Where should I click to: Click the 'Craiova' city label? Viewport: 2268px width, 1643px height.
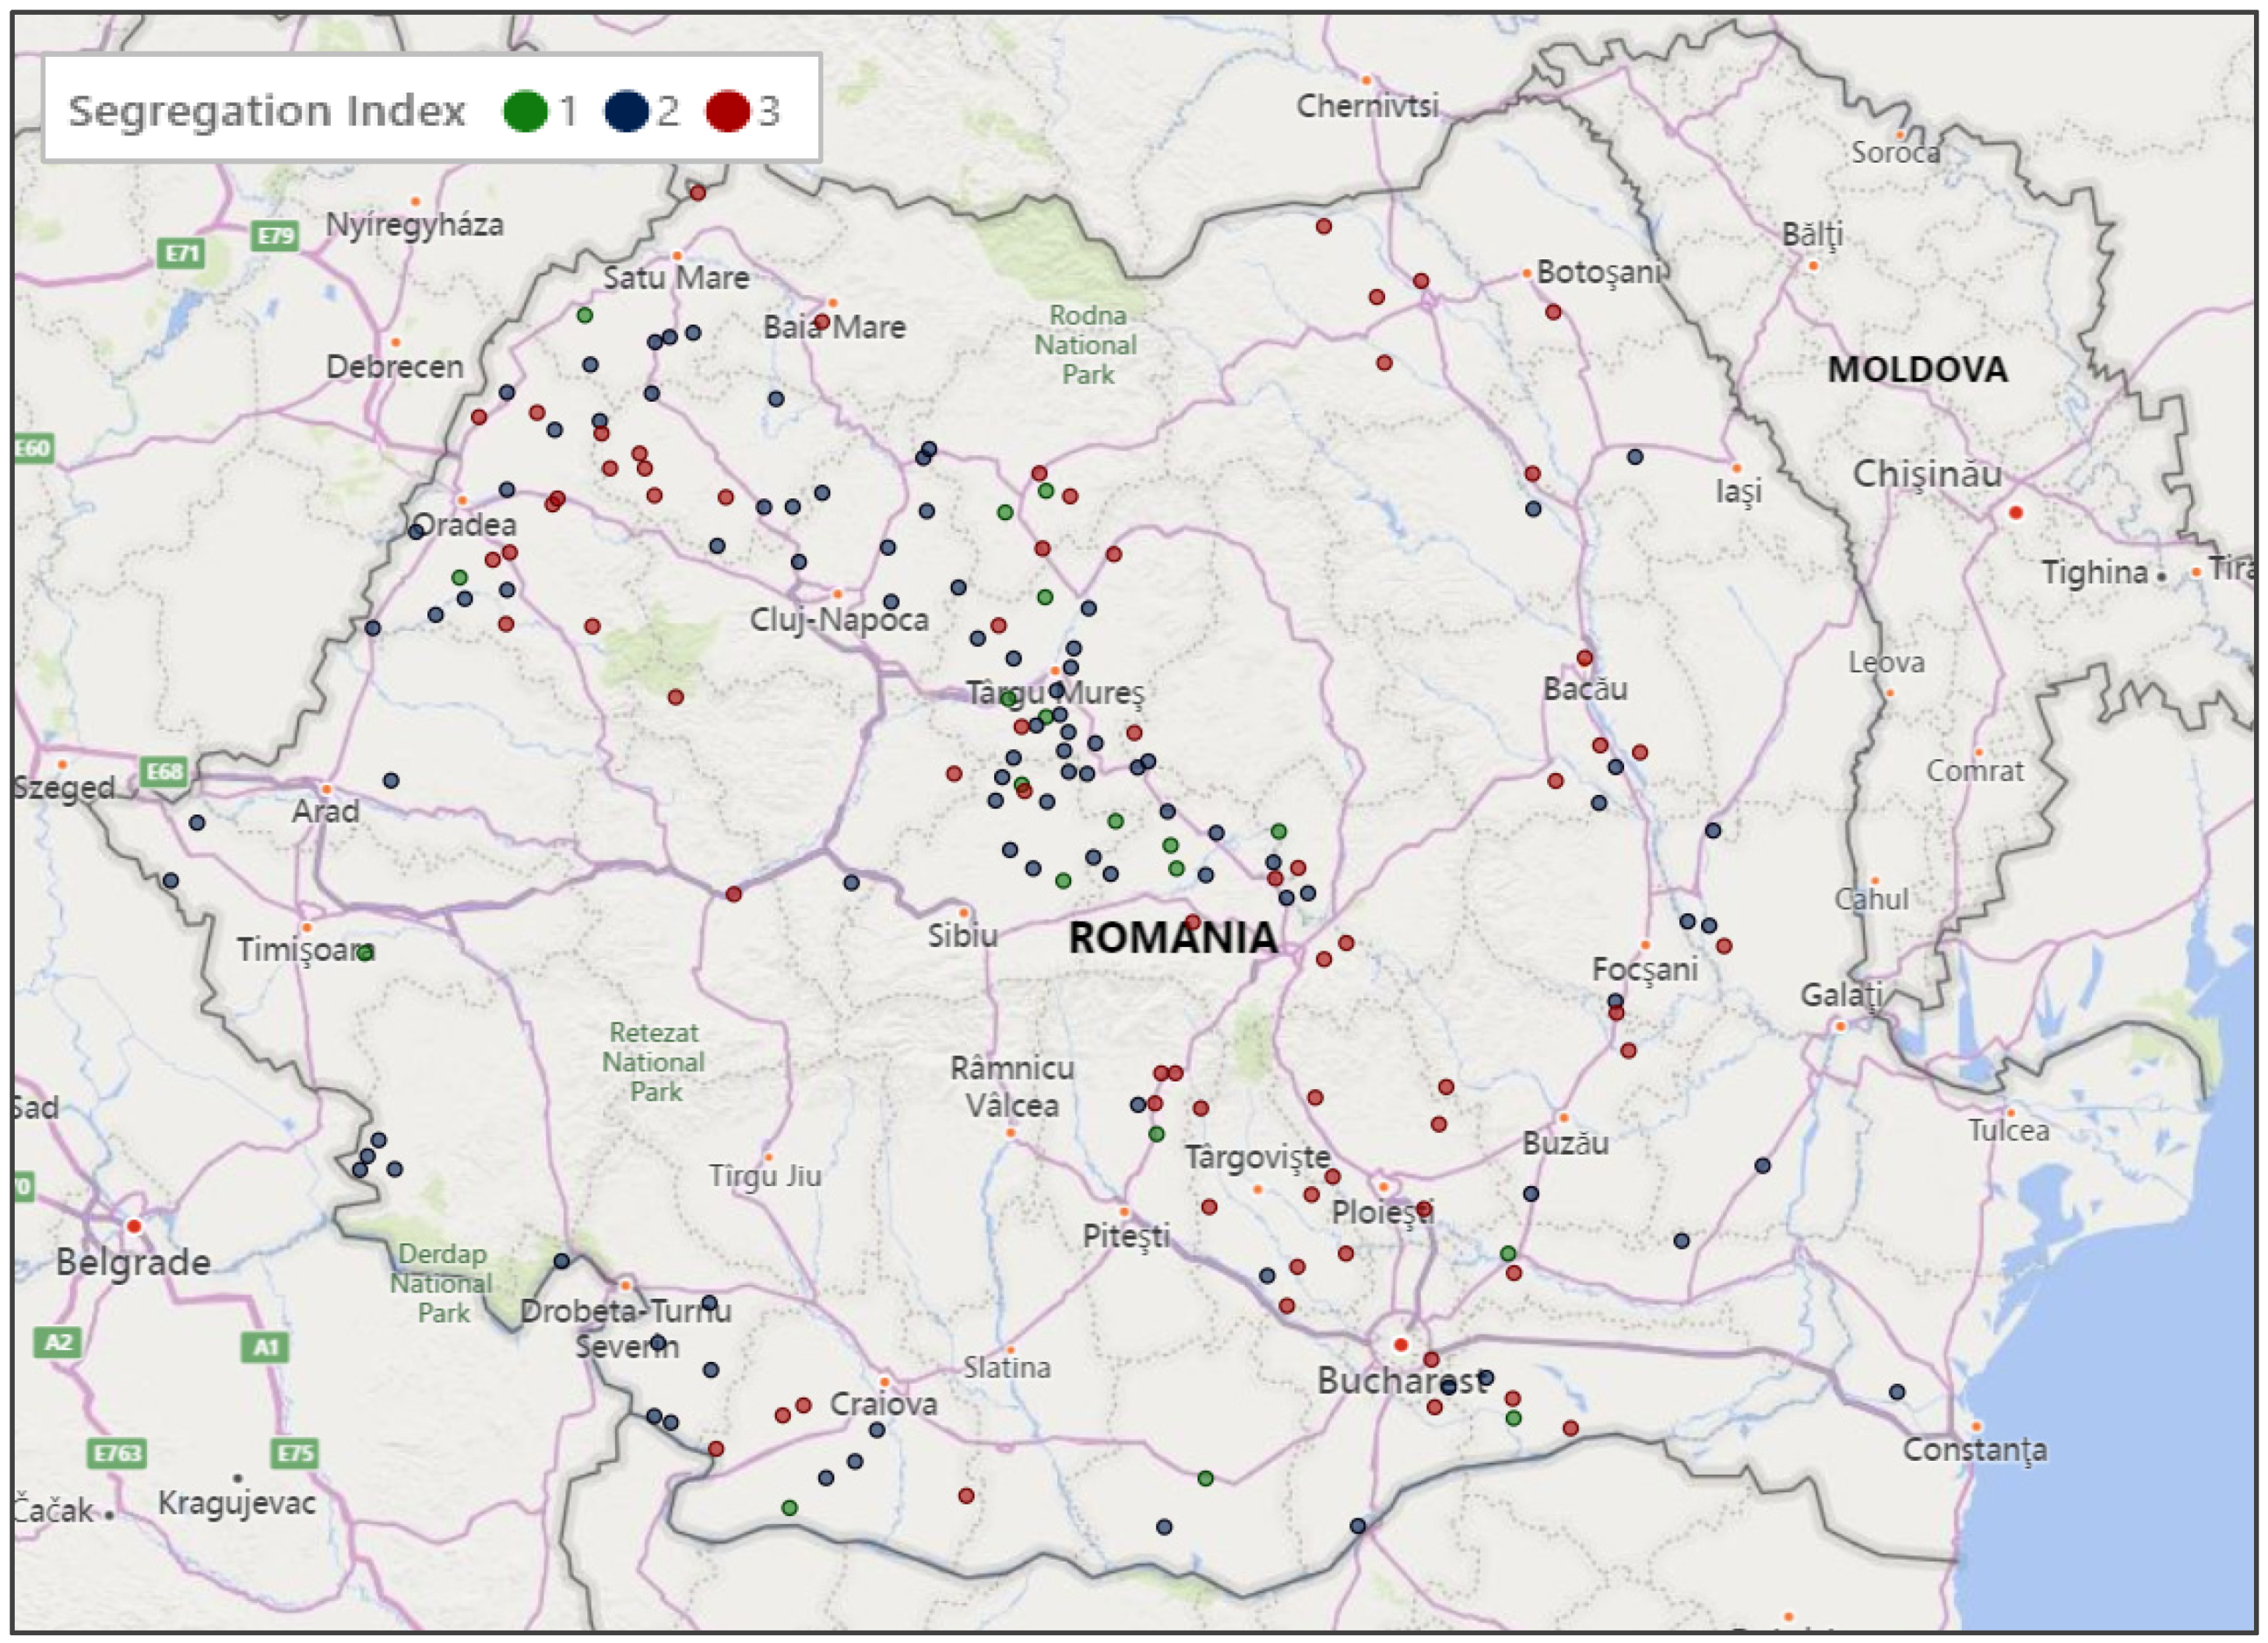tap(883, 1404)
